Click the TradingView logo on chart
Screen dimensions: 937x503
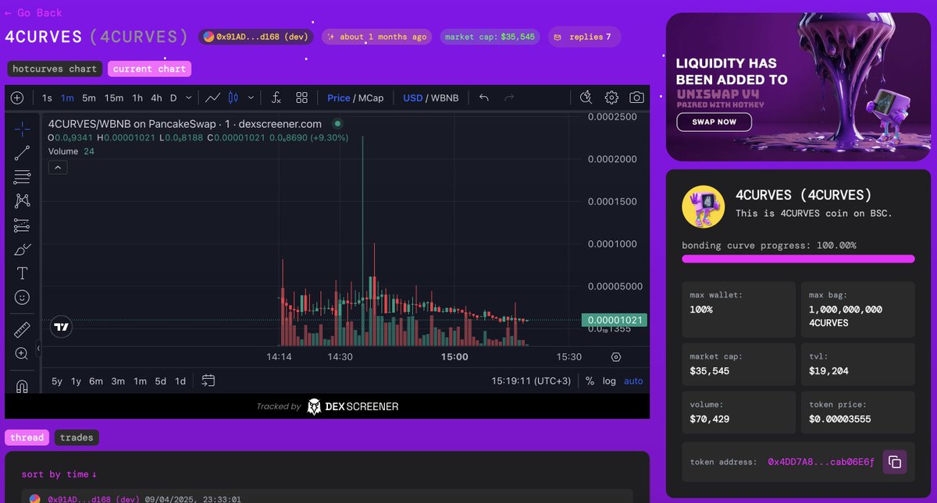point(61,328)
